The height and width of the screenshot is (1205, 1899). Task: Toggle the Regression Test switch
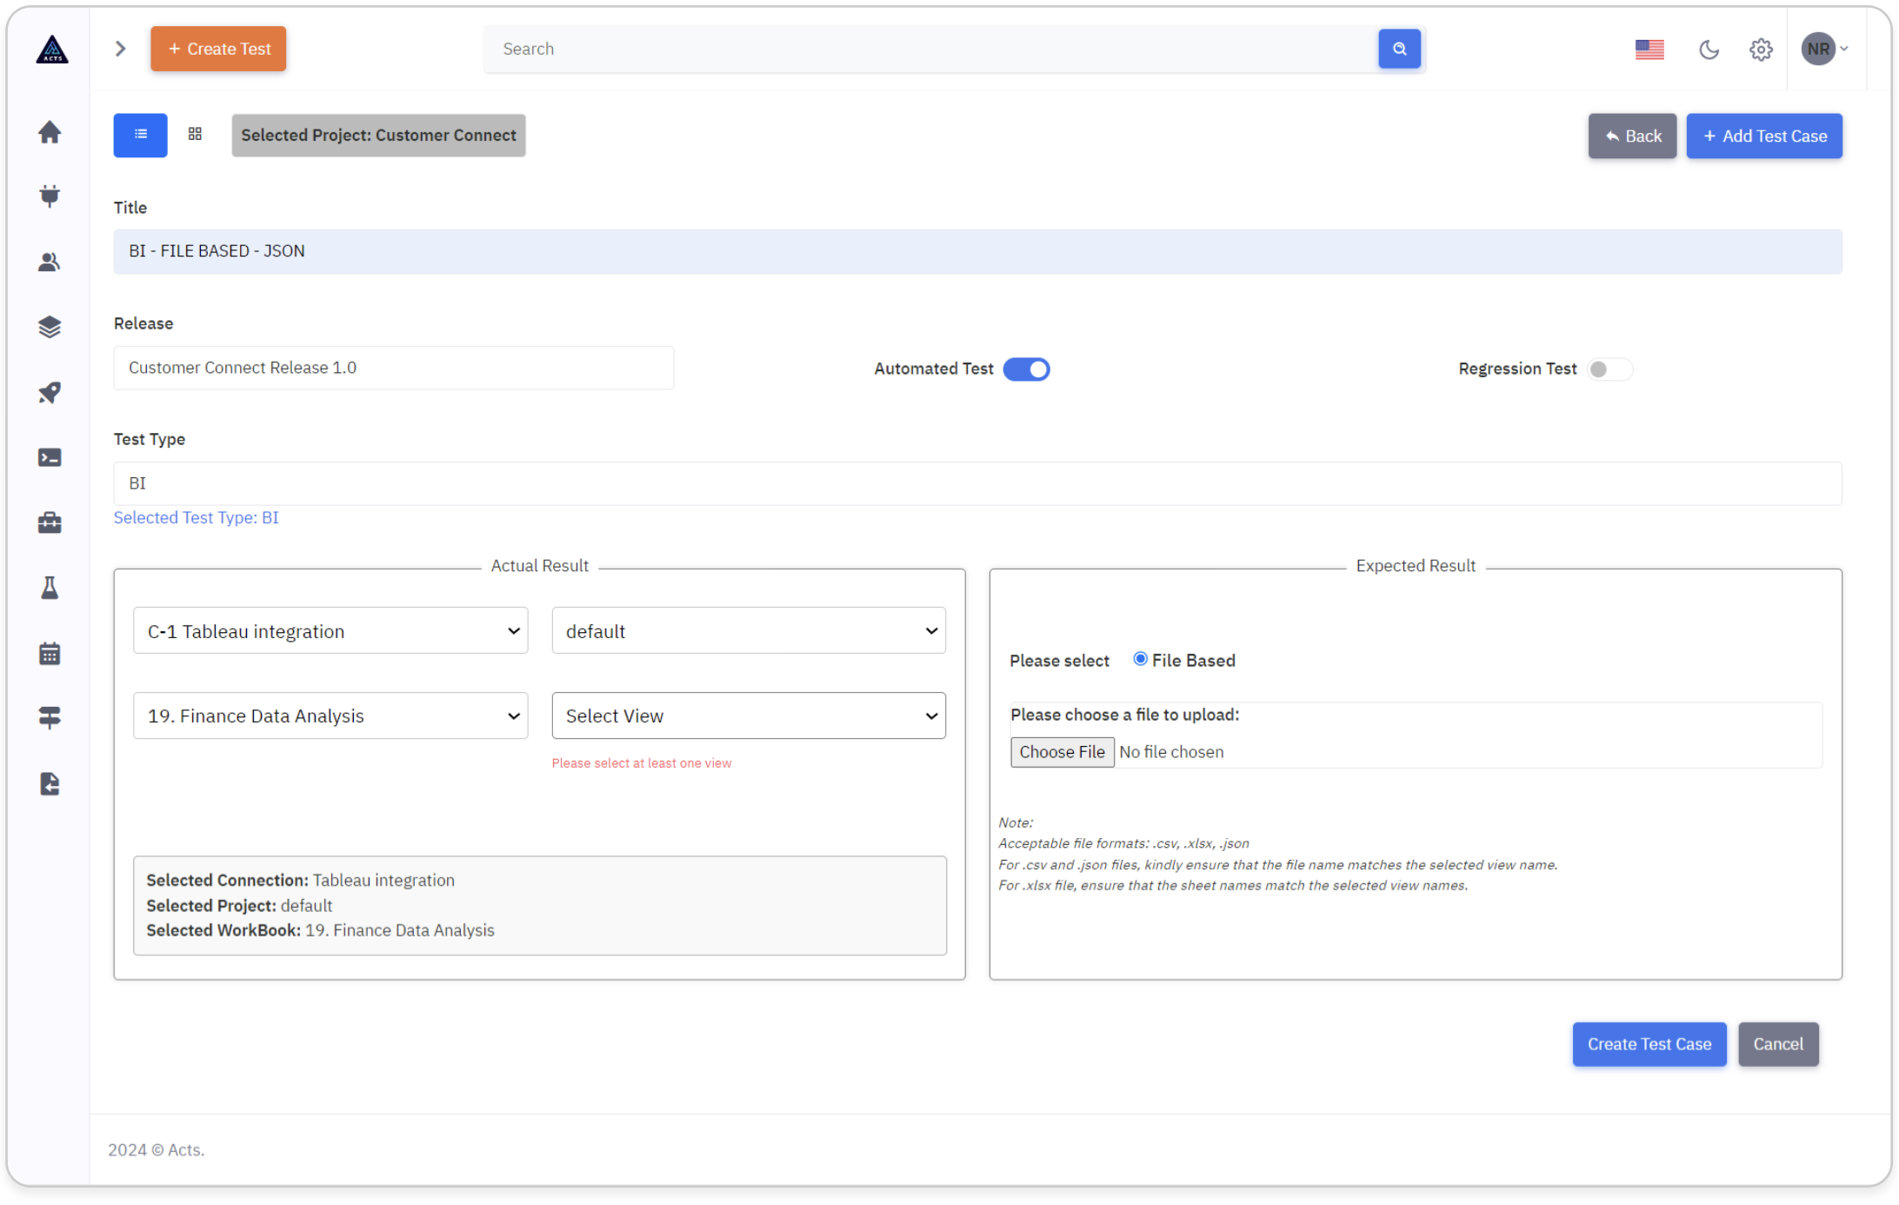(1609, 369)
